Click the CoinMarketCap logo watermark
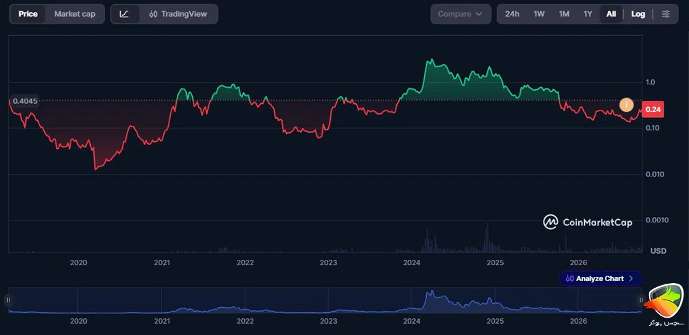689x335 pixels. point(588,222)
